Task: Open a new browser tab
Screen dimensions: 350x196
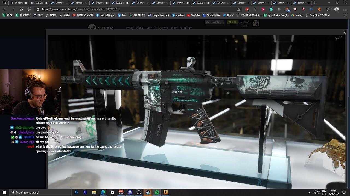Action: (315, 3)
